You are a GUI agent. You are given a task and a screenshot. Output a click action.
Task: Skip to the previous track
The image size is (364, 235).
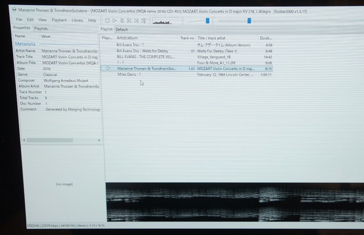point(129,21)
